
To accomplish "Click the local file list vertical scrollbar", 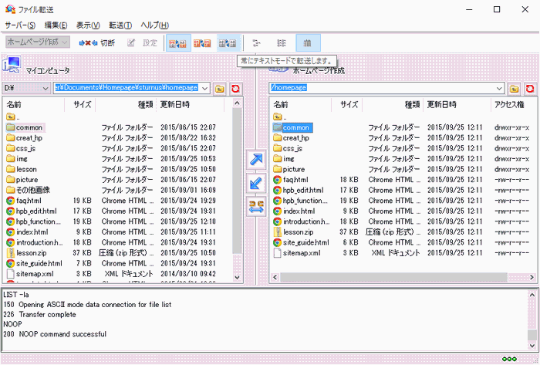I will (237, 193).
